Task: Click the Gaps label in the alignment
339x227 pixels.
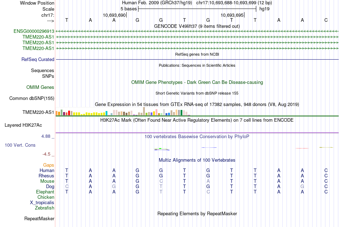Action: click(x=49, y=165)
